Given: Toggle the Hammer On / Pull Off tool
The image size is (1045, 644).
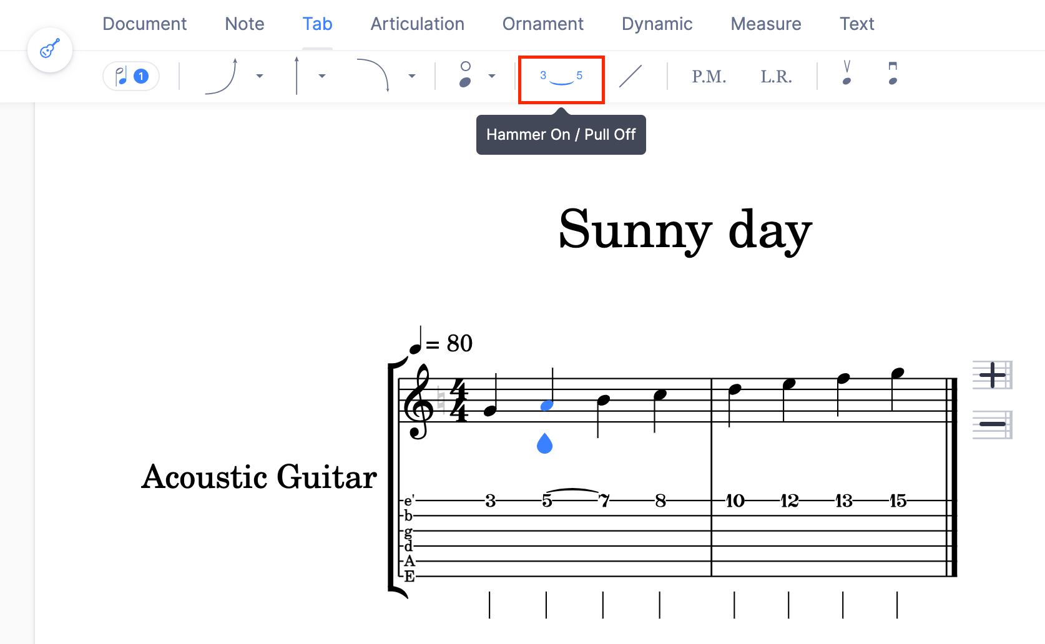Looking at the screenshot, I should click(x=561, y=79).
